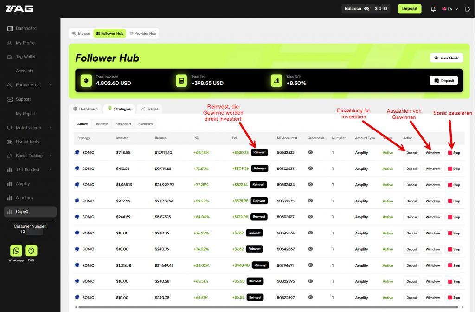Reinvest profits for account 50532532
This screenshot has width=475, height=312.
click(x=260, y=152)
